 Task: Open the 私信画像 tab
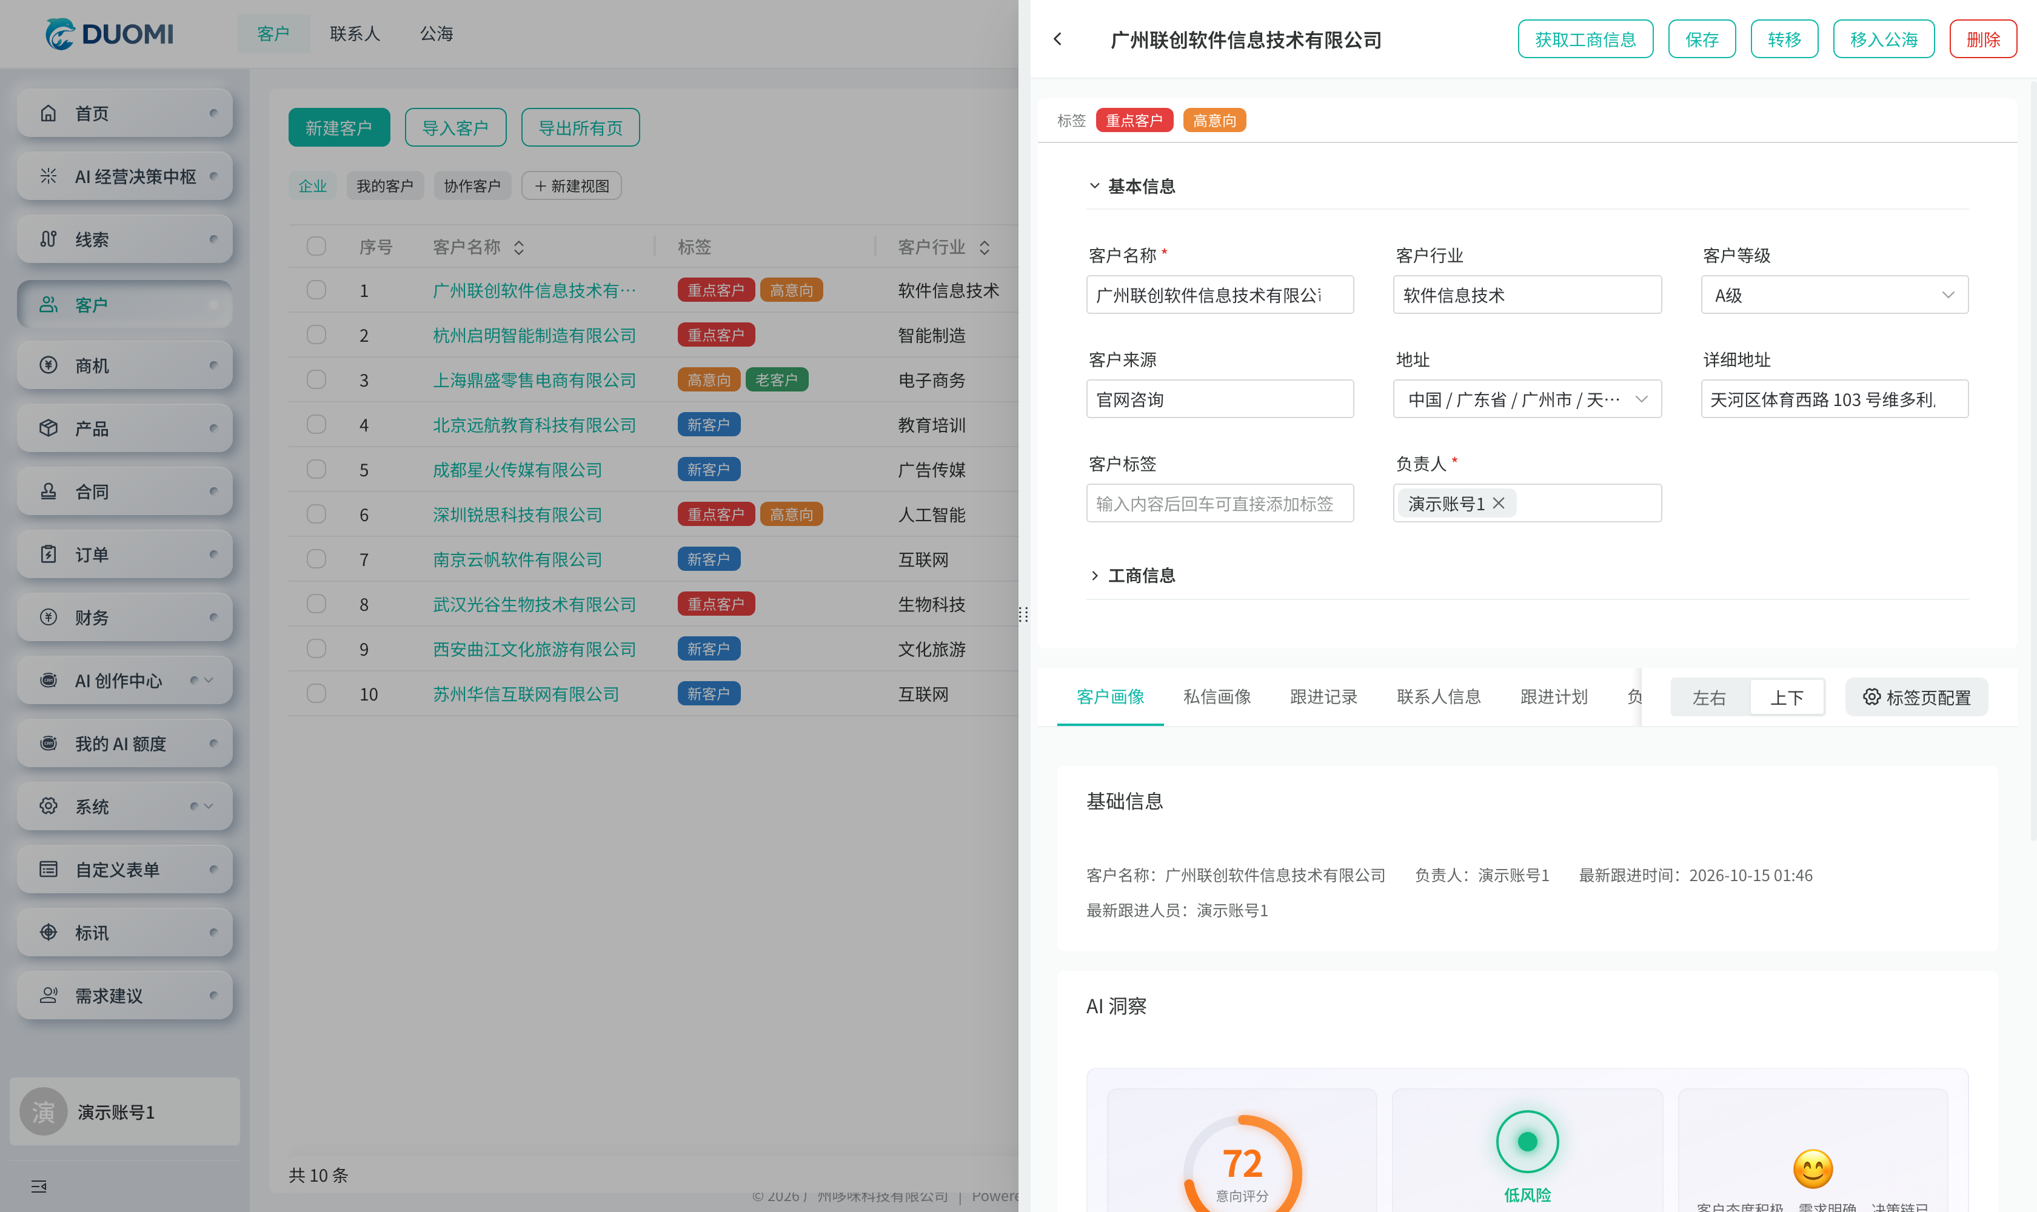1217,697
